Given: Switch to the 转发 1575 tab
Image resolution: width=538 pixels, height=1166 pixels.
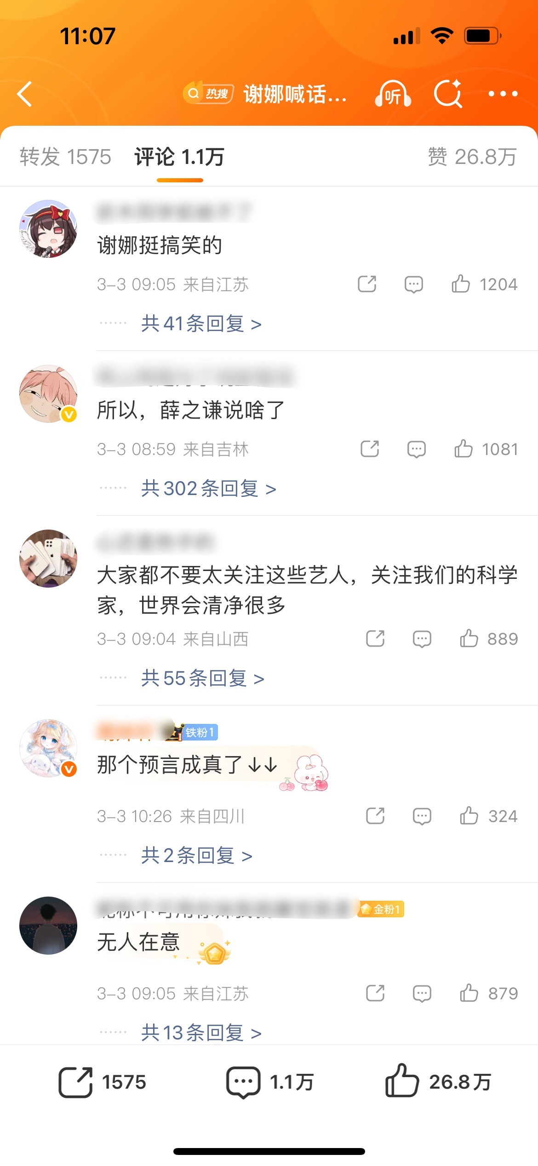Looking at the screenshot, I should point(65,157).
